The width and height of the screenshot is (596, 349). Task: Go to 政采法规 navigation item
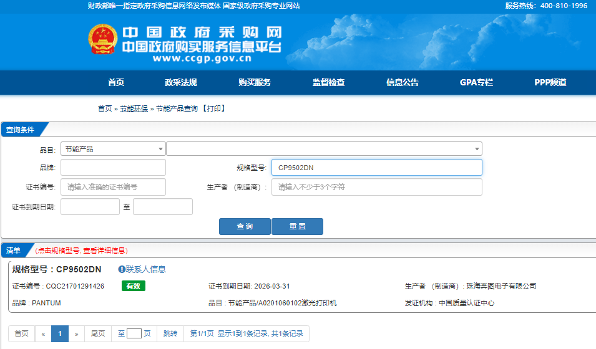(x=181, y=82)
